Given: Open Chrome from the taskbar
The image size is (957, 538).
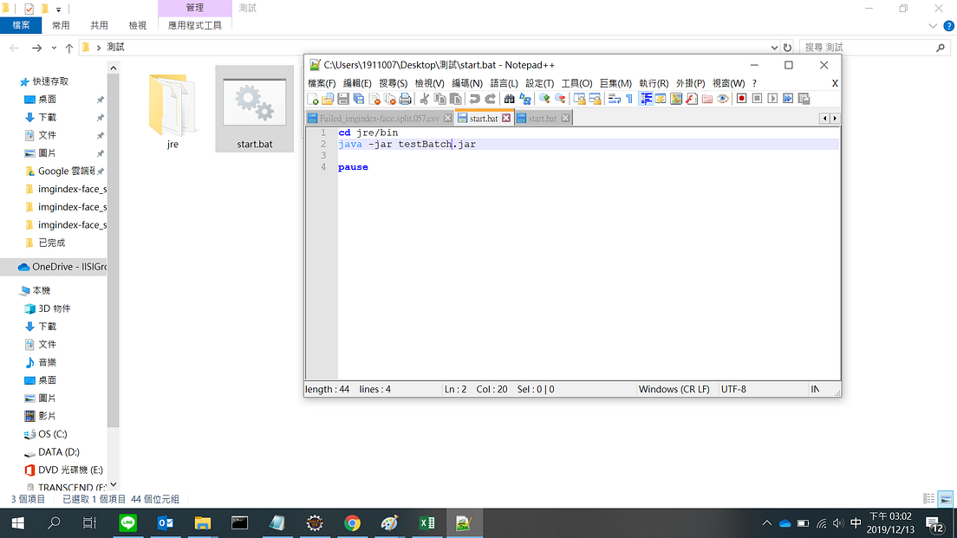Looking at the screenshot, I should pos(352,522).
